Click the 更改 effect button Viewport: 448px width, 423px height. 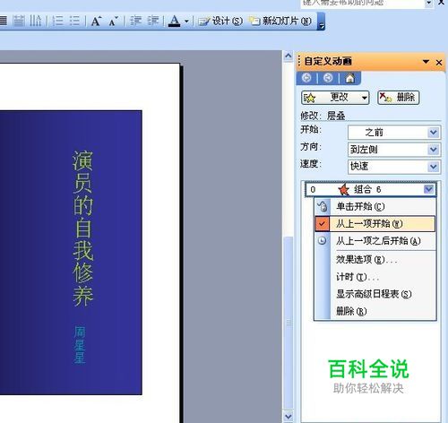point(335,98)
